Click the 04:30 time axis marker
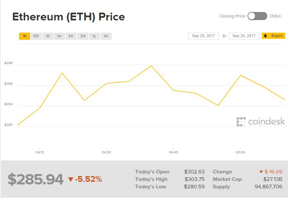 pos(106,152)
